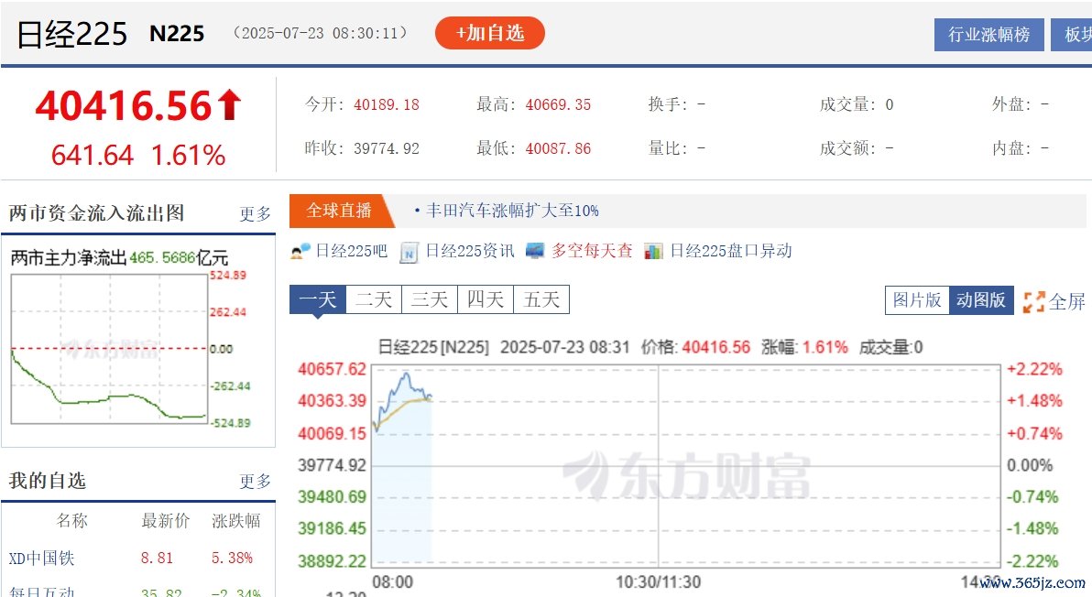Screen dimensions: 1092x597
Task: Open the XD中国铁 watchlist stock
Action: 41,558
